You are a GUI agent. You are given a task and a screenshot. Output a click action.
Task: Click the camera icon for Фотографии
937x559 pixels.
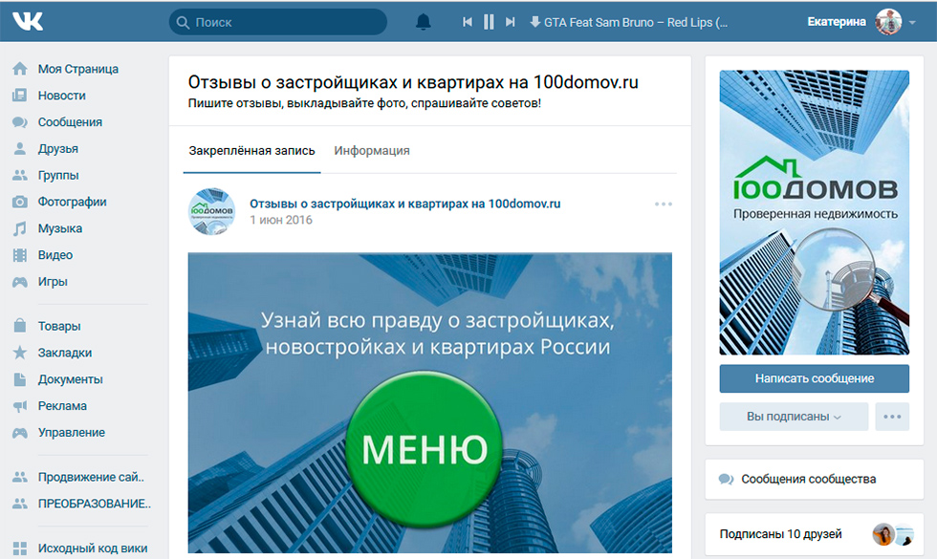tap(20, 202)
